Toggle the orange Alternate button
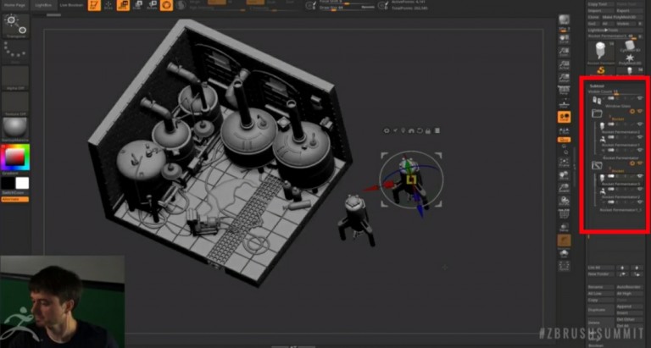This screenshot has width=651, height=348. click(x=14, y=200)
